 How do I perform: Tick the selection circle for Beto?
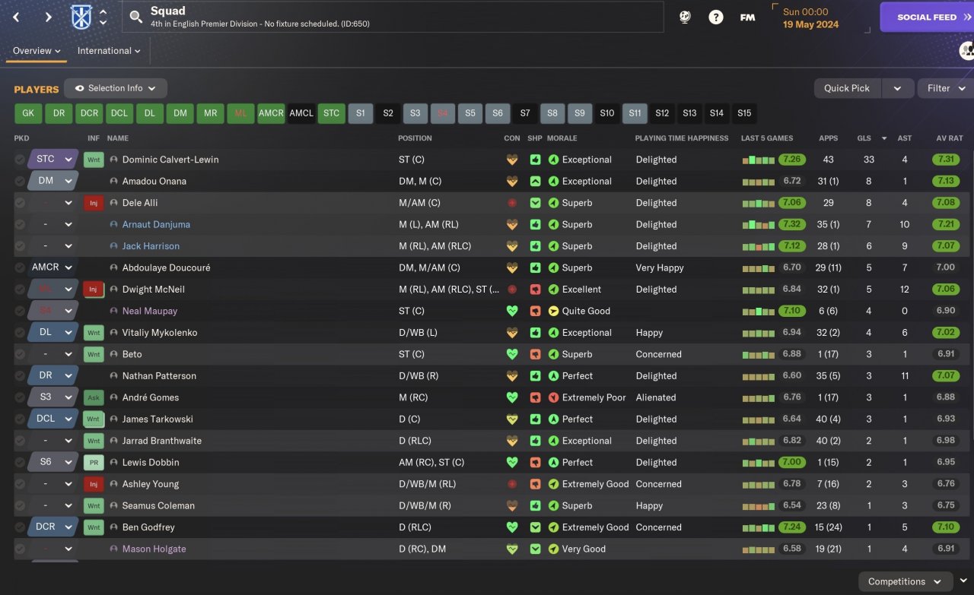pos(20,354)
